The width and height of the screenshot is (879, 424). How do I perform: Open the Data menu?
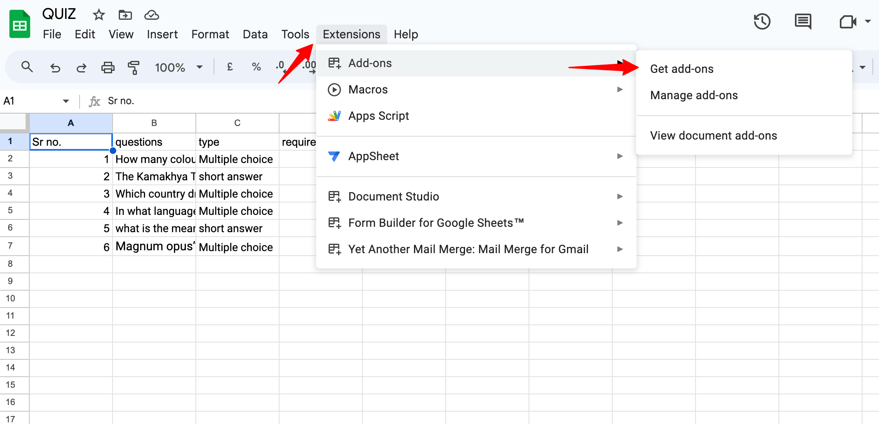[255, 35]
